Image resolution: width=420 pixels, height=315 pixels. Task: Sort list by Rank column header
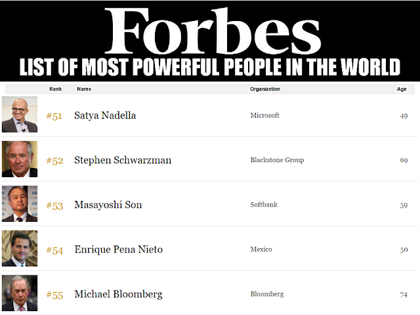(55, 89)
